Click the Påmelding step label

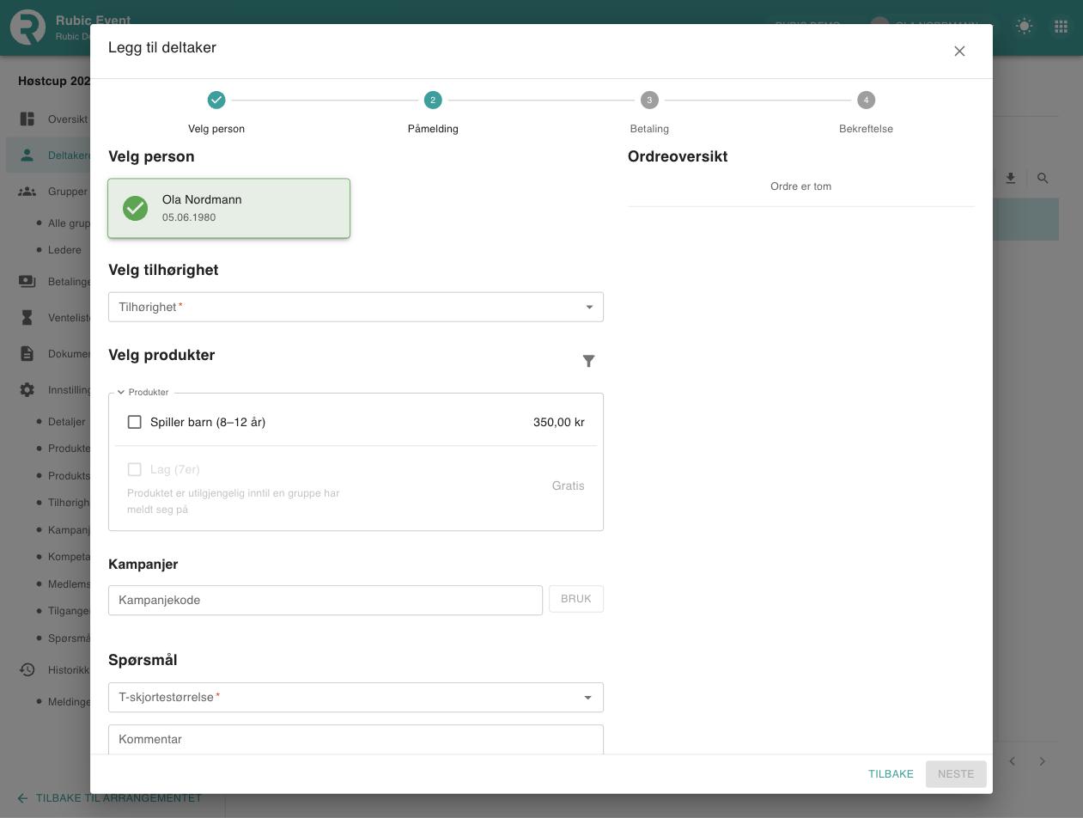click(433, 129)
